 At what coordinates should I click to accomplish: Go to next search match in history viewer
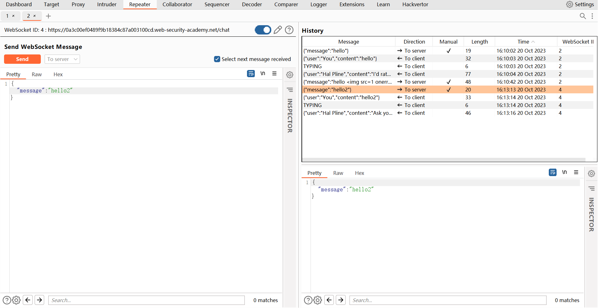tap(341, 300)
